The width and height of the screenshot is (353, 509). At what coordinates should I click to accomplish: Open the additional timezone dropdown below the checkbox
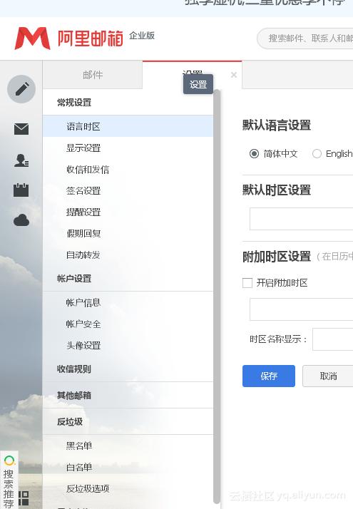pyautogui.click(x=301, y=309)
